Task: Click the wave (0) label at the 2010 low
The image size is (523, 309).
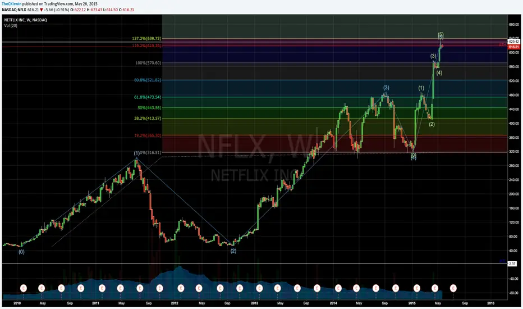Action: tap(21, 252)
